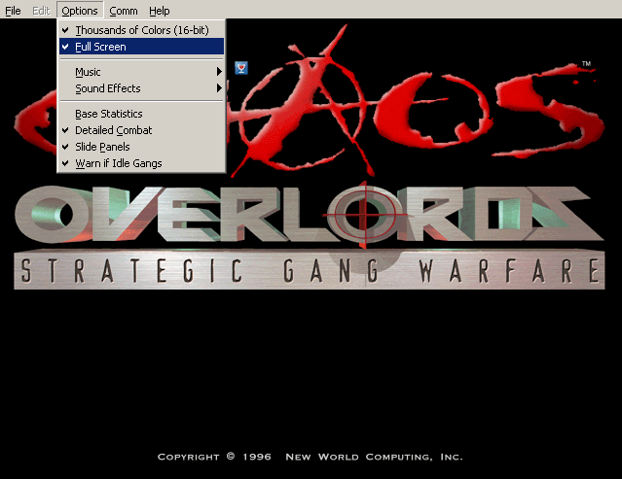Click the Options menu in menu bar
Viewport: 622px width, 479px height.
(80, 11)
